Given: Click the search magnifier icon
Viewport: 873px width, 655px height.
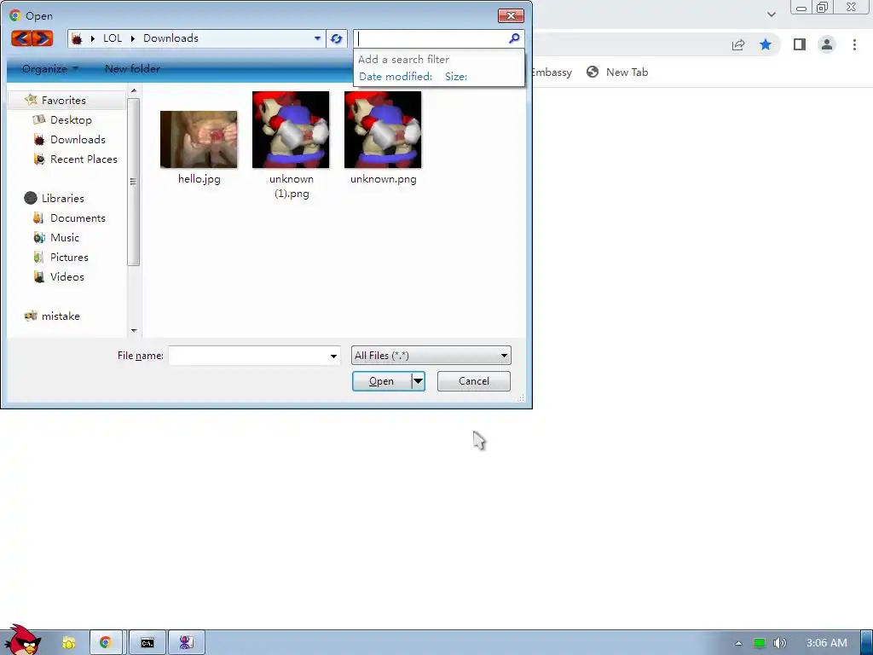Looking at the screenshot, I should click(x=514, y=38).
